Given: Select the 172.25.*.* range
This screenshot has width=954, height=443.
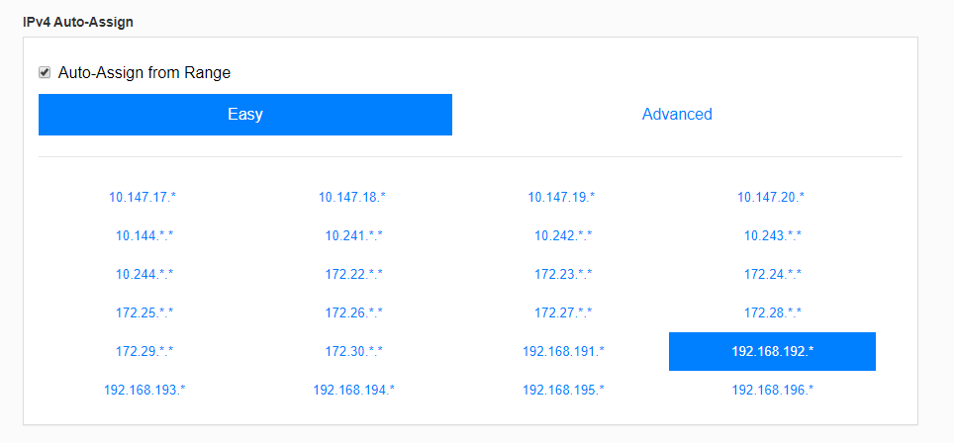Looking at the screenshot, I should point(144,312).
